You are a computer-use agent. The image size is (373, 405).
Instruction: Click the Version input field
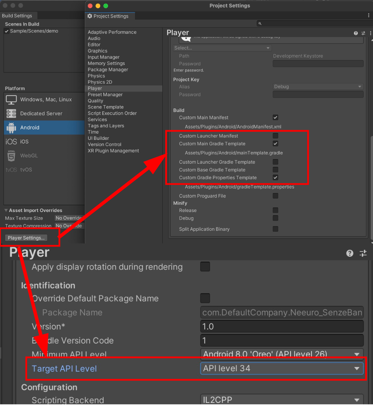tap(281, 326)
